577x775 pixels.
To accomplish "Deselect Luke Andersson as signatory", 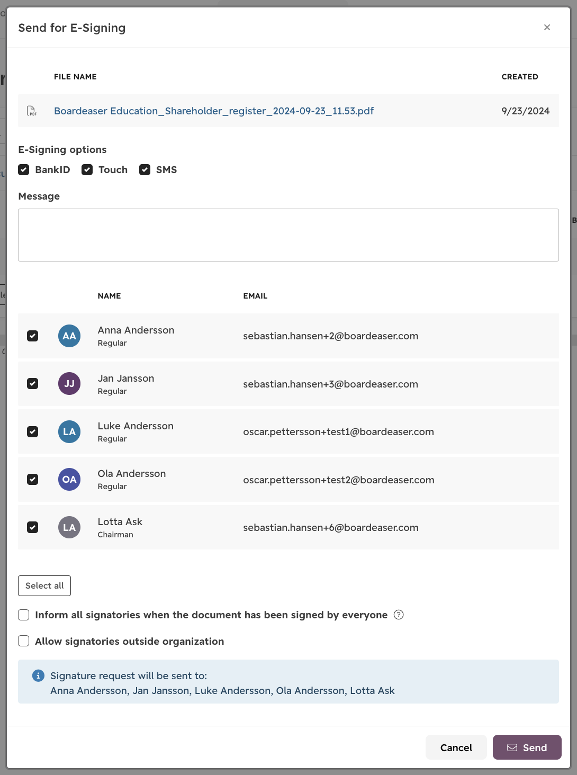I will (x=33, y=432).
